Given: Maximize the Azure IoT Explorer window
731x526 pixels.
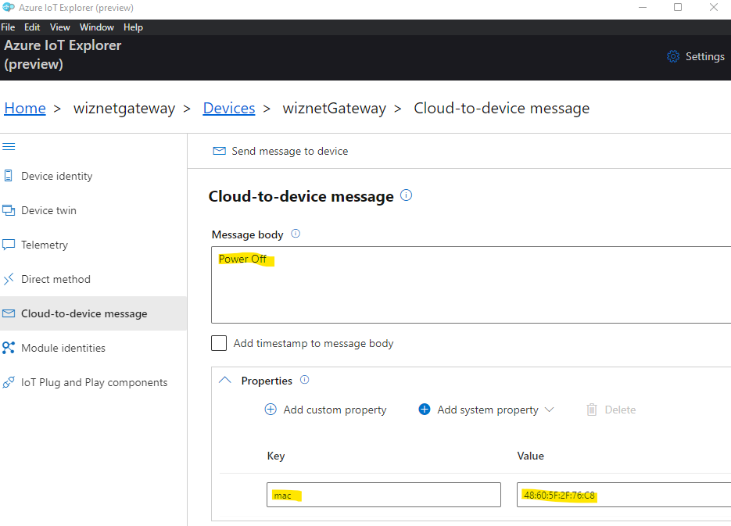Looking at the screenshot, I should click(678, 8).
